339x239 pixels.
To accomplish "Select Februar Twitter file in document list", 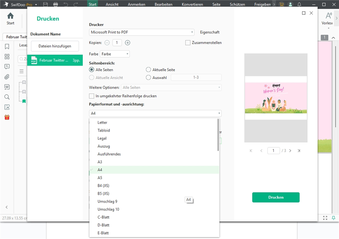I will point(55,60).
